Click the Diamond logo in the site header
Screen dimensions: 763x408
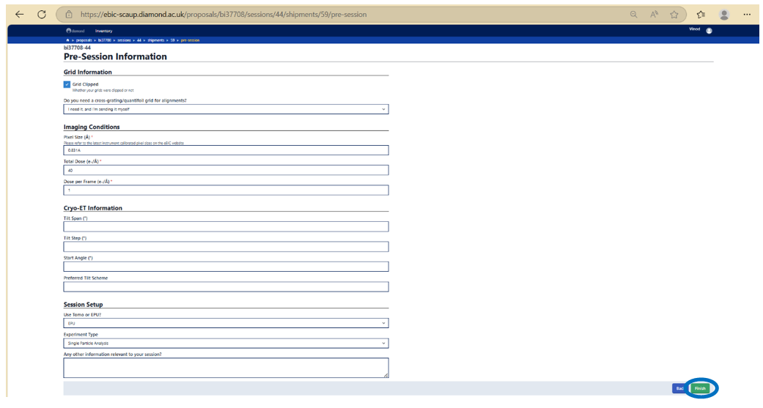[x=75, y=31]
